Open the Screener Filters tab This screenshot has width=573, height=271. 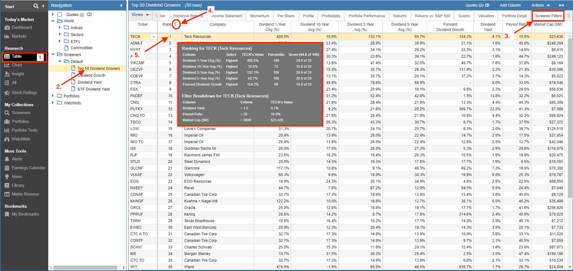(548, 16)
